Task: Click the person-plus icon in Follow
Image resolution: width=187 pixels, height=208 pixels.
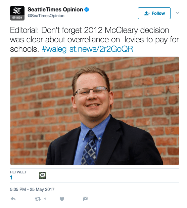Action: click(x=147, y=13)
